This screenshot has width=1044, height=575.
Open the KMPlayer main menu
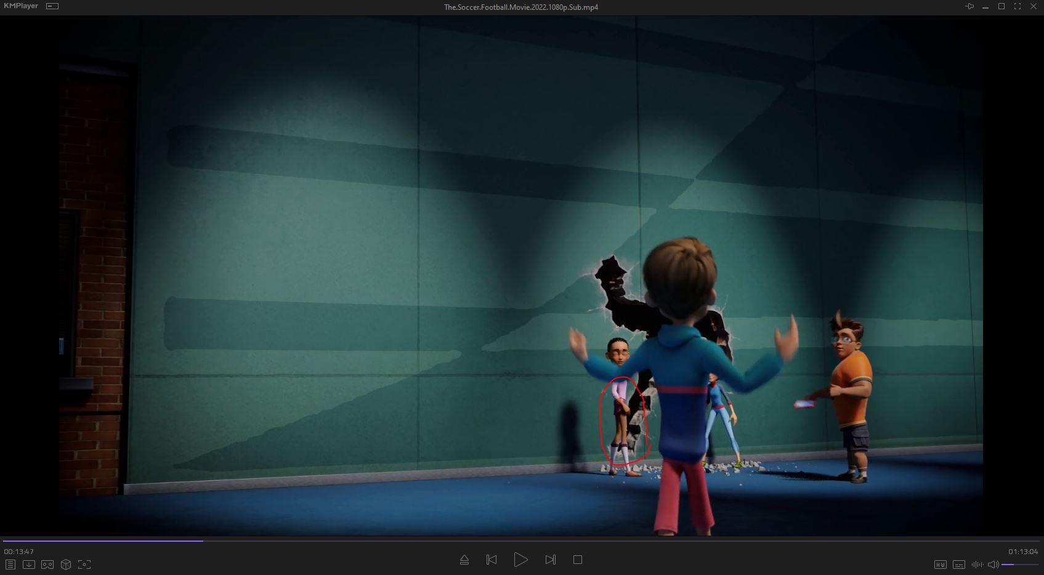pos(21,6)
